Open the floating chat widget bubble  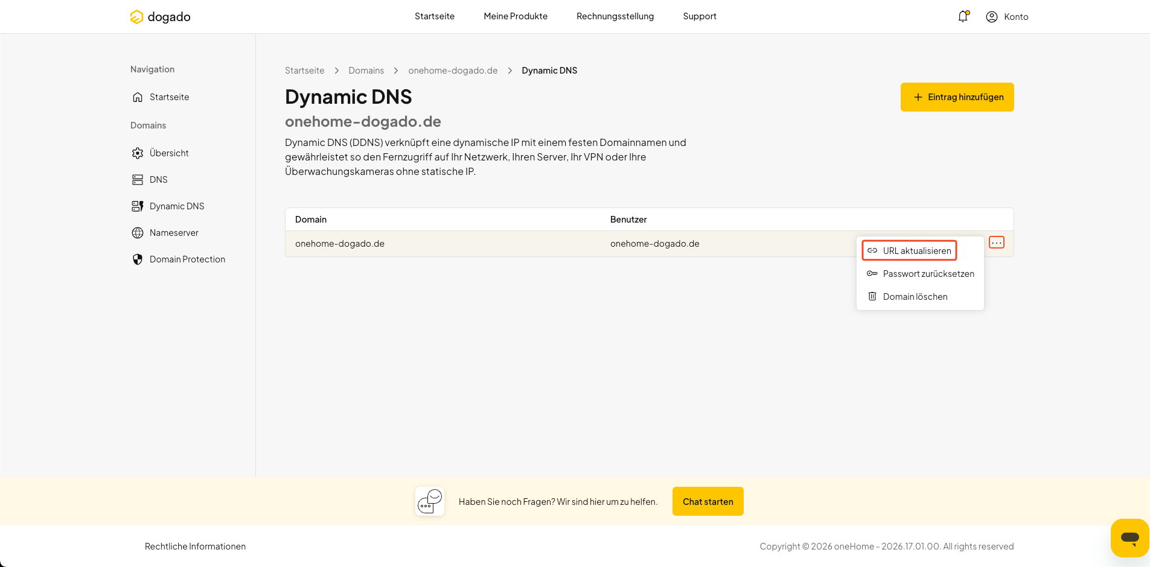click(x=1129, y=537)
